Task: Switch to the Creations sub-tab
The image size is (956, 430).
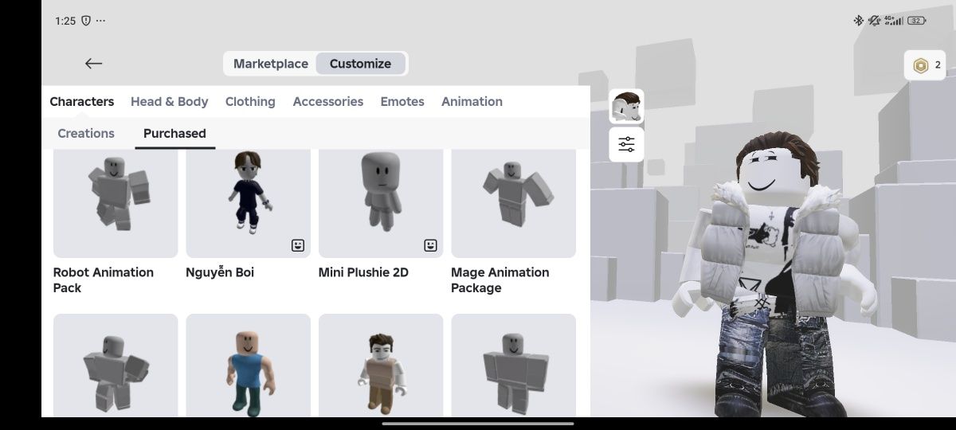Action: pos(86,133)
